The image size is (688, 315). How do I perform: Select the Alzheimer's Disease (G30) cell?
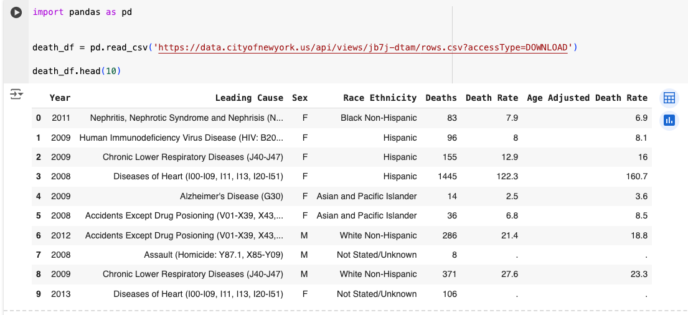231,196
